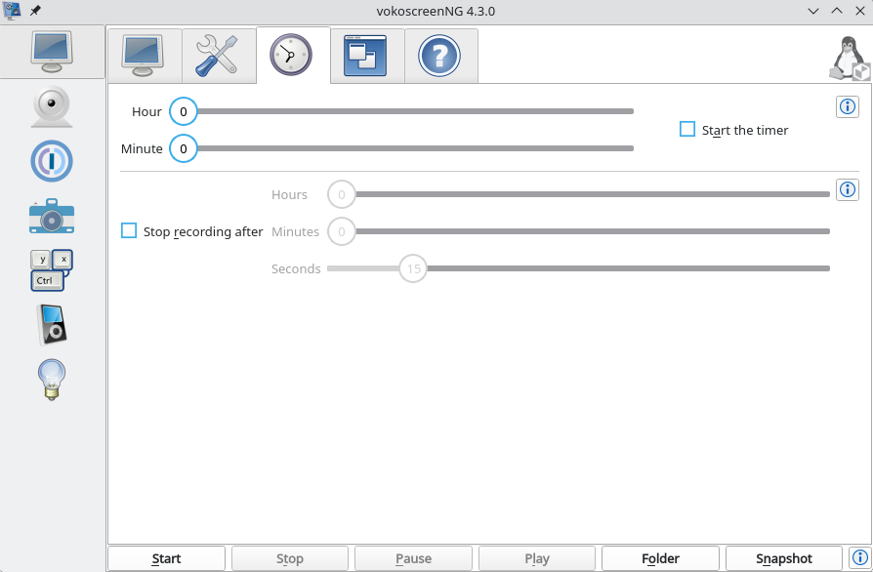Click the info icon beside the Hours slider
This screenshot has width=873, height=572.
click(x=848, y=189)
